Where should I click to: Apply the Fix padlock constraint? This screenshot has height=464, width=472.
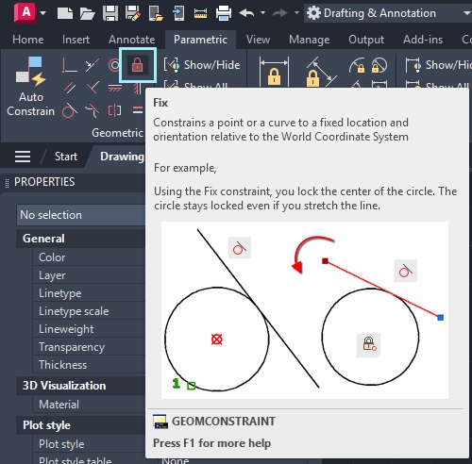(x=137, y=65)
